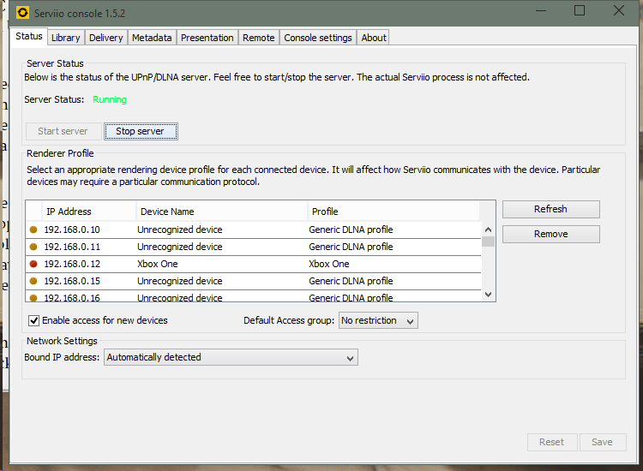Refresh the renderer device list

(550, 209)
